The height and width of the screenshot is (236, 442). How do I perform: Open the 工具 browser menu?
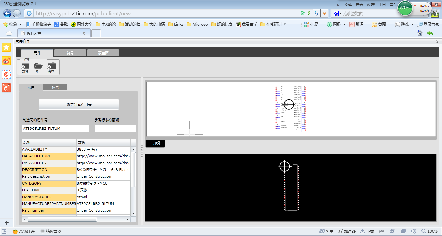click(x=382, y=5)
